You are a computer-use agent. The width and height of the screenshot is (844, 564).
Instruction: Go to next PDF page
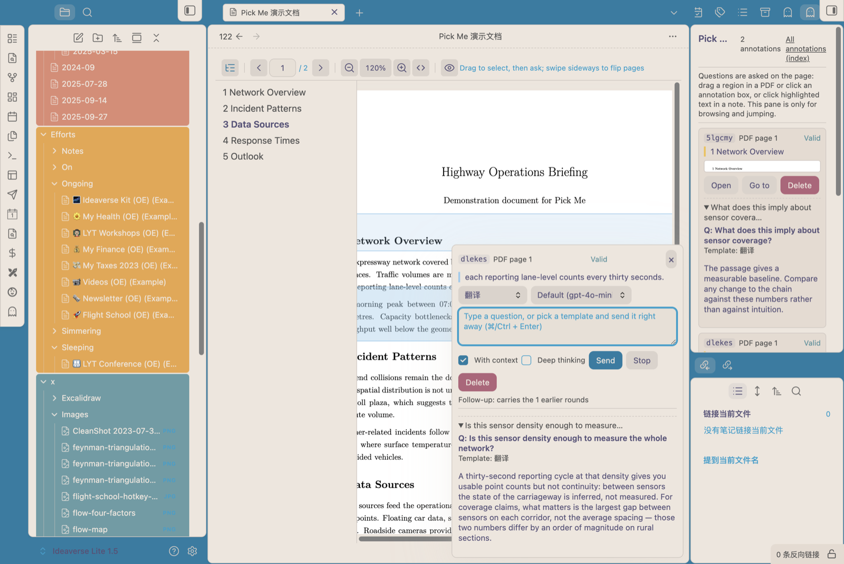click(321, 68)
